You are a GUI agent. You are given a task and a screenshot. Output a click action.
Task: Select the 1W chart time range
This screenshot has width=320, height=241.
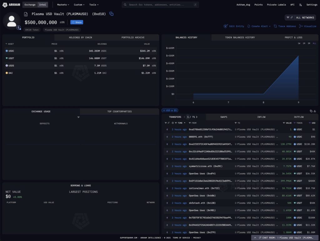[299, 43]
